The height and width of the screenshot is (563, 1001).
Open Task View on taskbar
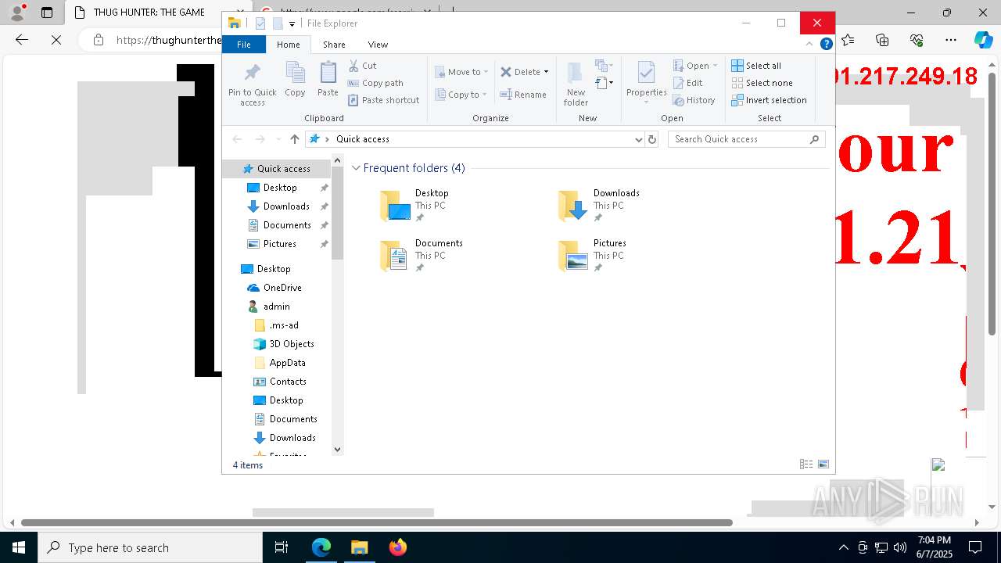282,547
